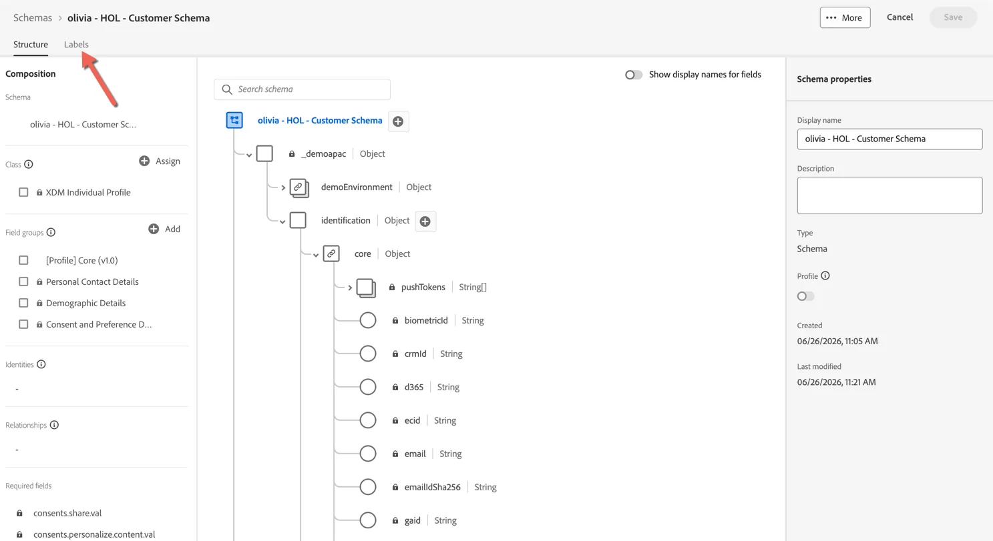Open the Class info icon
Image resolution: width=993 pixels, height=541 pixels.
pyautogui.click(x=29, y=164)
